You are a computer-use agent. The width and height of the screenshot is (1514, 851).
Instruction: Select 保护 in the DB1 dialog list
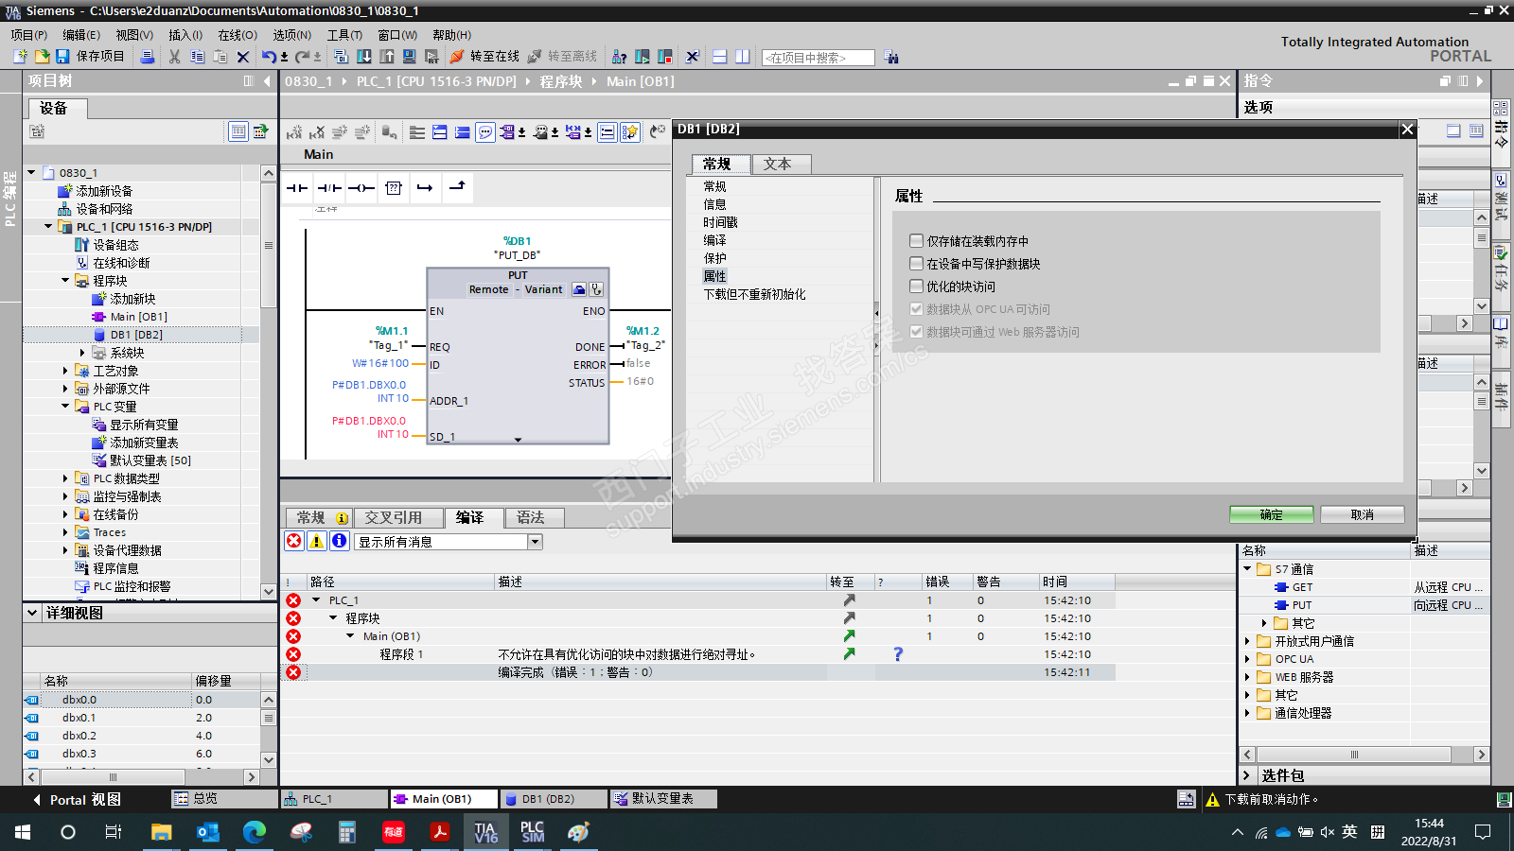pyautogui.click(x=715, y=258)
